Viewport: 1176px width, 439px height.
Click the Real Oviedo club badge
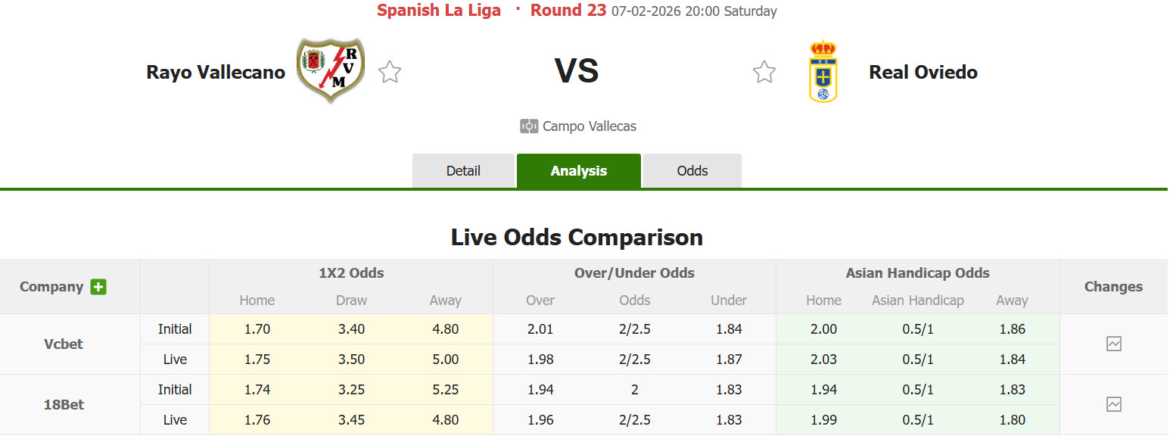pos(823,71)
